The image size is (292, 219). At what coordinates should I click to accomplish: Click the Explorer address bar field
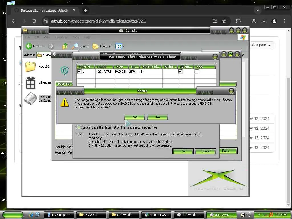[44, 55]
